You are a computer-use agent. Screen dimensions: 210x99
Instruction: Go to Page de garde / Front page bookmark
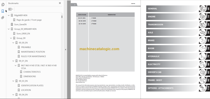(x=29, y=20)
